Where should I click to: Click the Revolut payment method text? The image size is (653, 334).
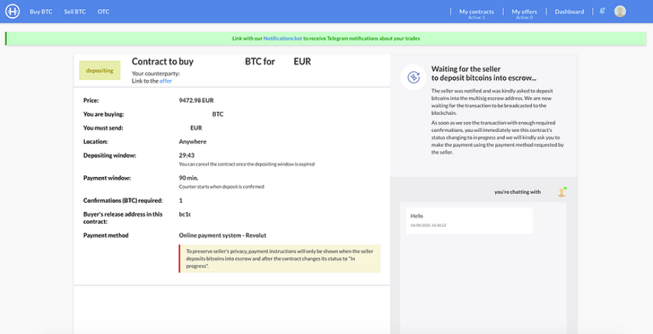222,236
